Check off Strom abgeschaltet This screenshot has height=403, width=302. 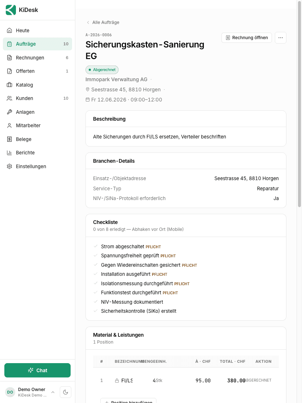tap(96, 246)
